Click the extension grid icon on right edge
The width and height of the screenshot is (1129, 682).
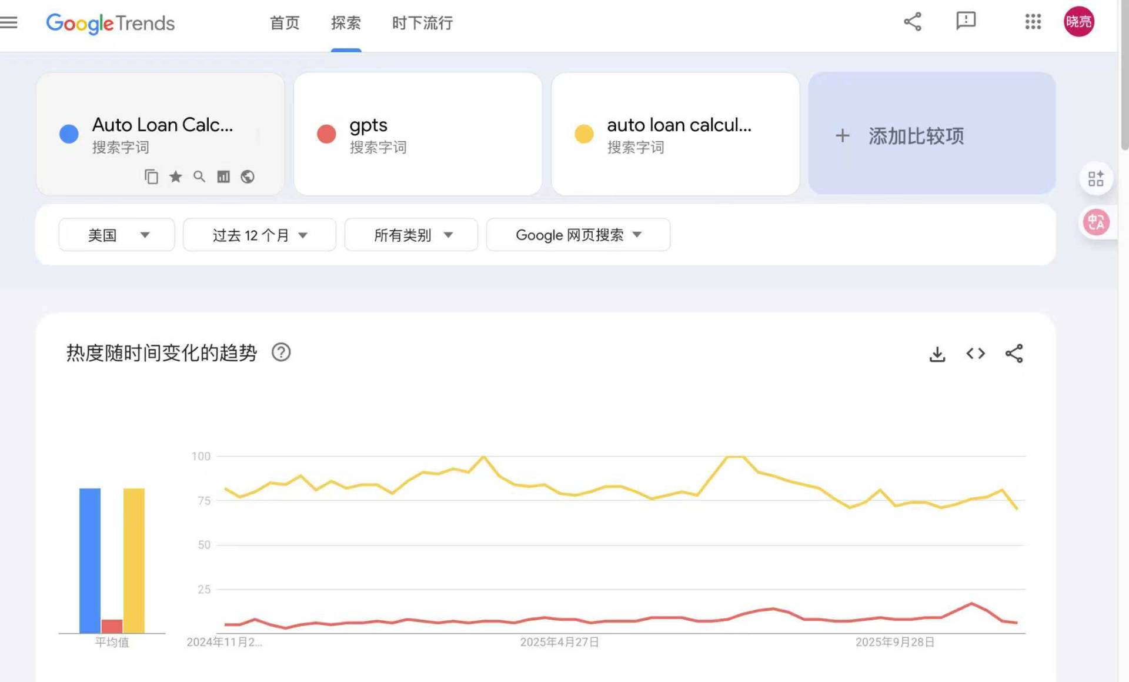1095,178
